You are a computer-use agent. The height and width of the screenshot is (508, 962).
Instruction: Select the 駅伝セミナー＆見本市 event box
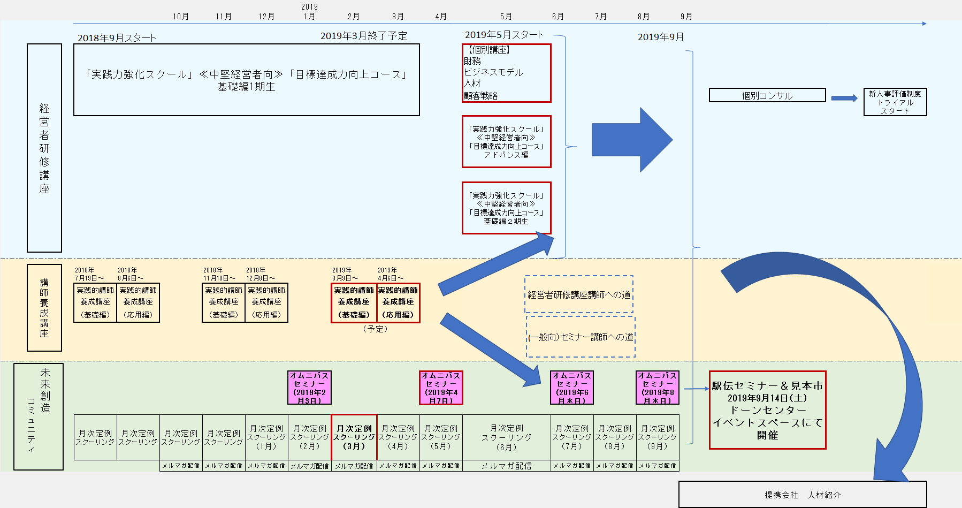pos(767,410)
